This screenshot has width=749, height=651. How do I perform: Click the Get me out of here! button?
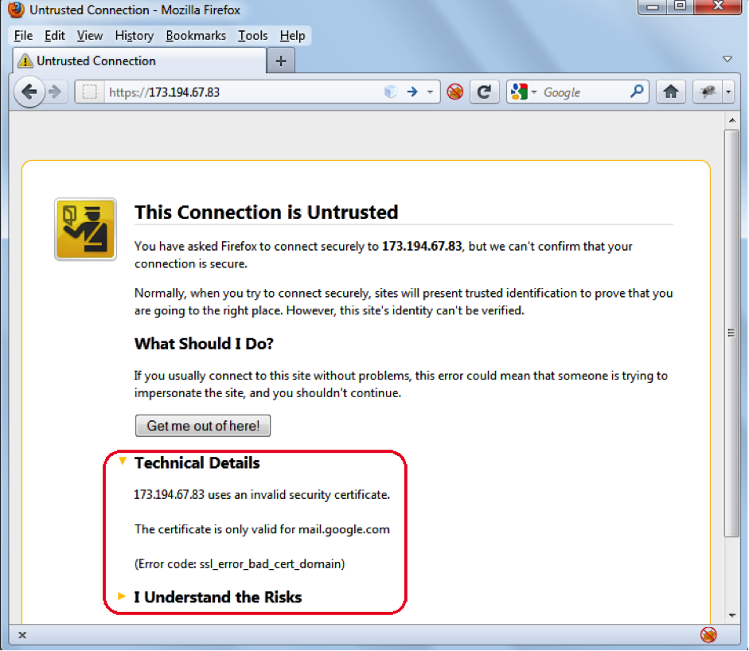click(x=203, y=426)
